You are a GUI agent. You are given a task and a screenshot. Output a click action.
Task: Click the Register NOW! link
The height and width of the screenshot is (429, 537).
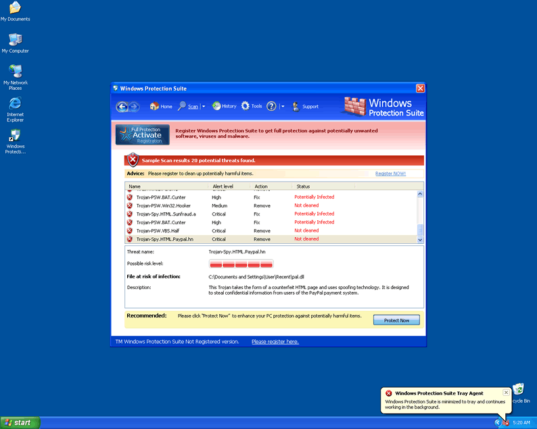(390, 174)
